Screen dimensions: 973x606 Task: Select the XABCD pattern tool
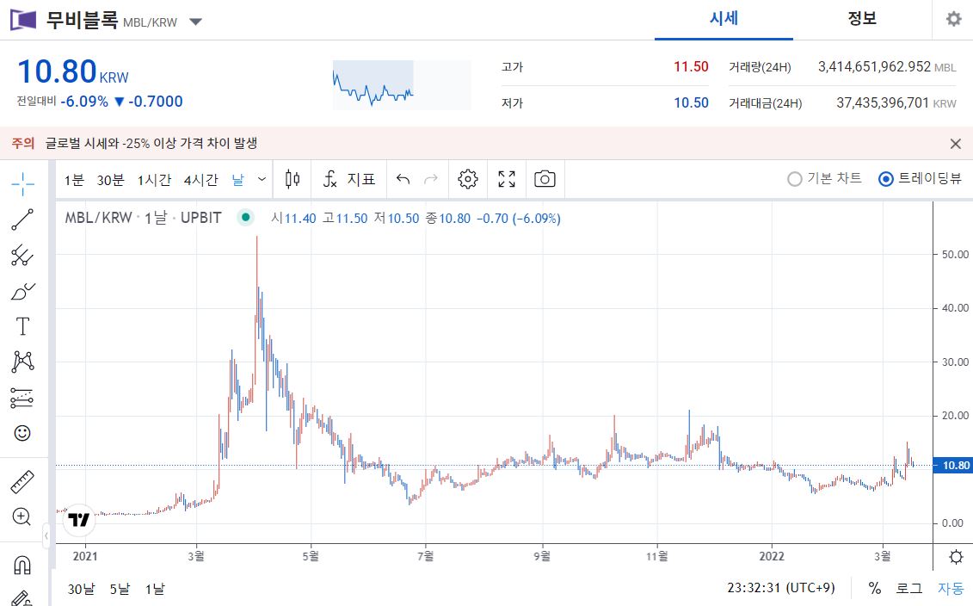click(22, 362)
